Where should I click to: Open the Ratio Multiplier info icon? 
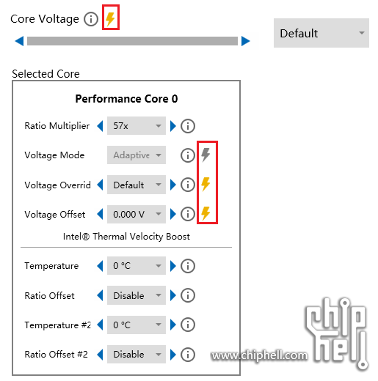coord(188,126)
